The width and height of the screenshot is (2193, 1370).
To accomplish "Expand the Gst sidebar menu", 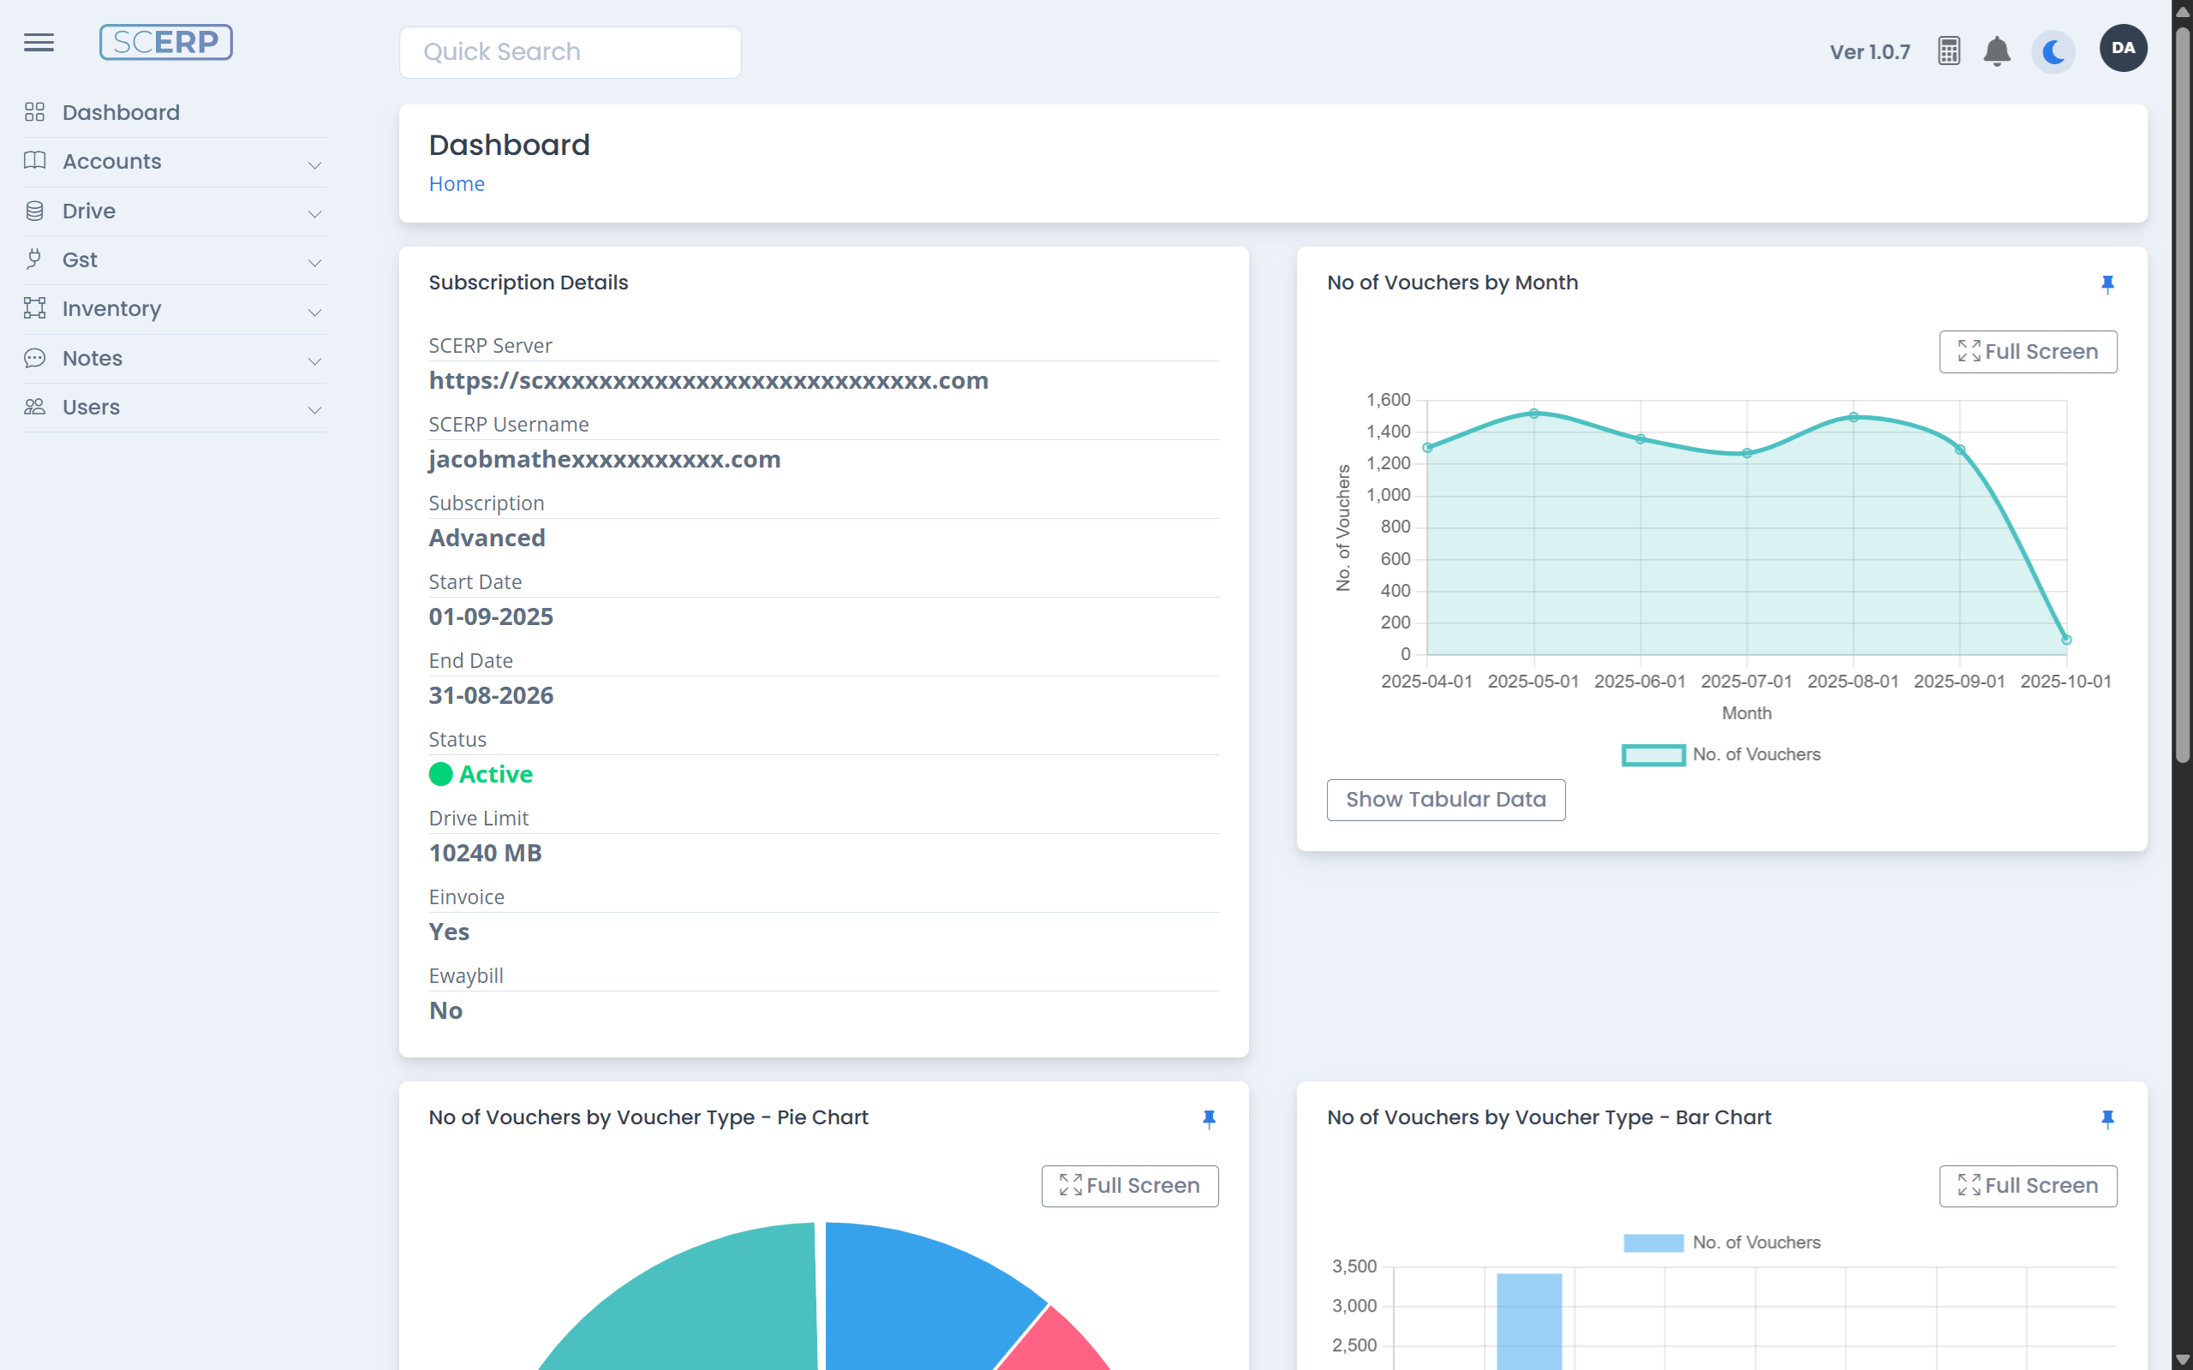I will [x=174, y=260].
